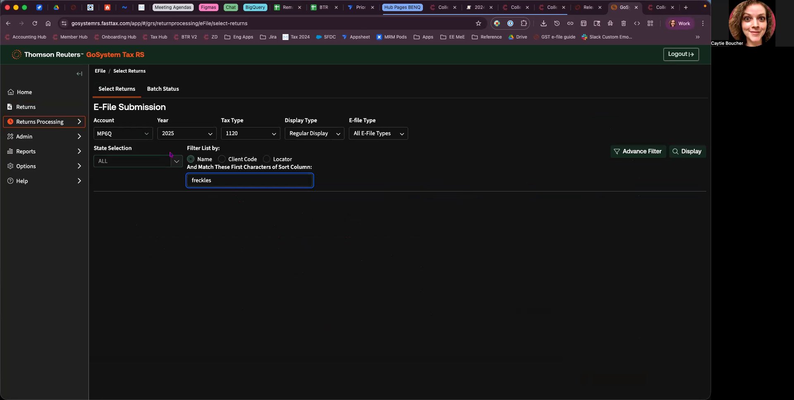This screenshot has height=400, width=794.
Task: Open the GST e-file guide bookmark
Action: (554, 37)
